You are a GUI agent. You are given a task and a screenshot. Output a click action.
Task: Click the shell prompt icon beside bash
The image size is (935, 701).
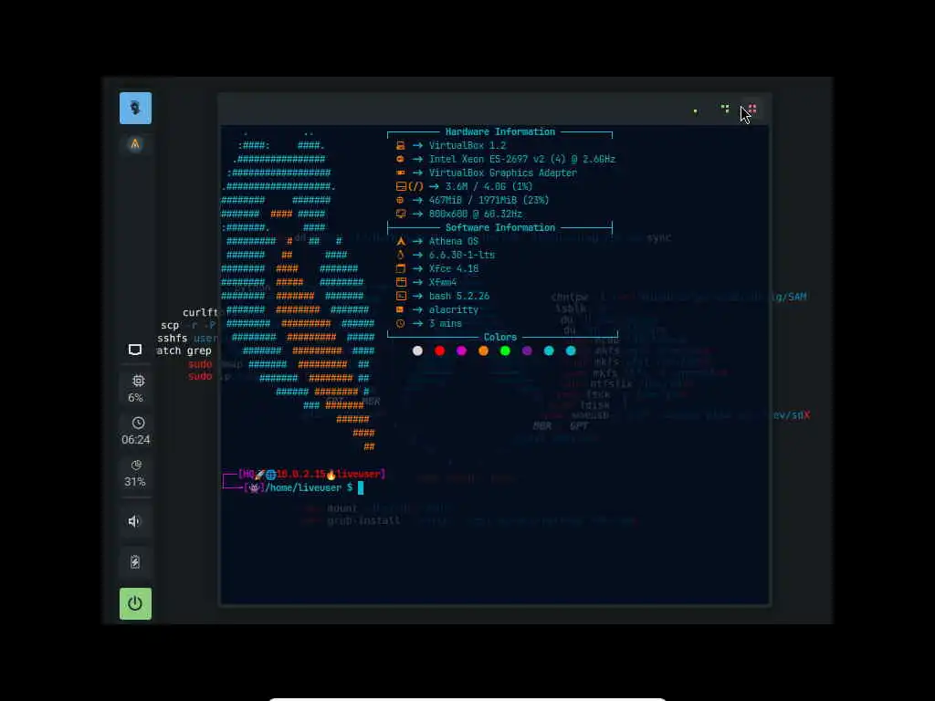401,297
